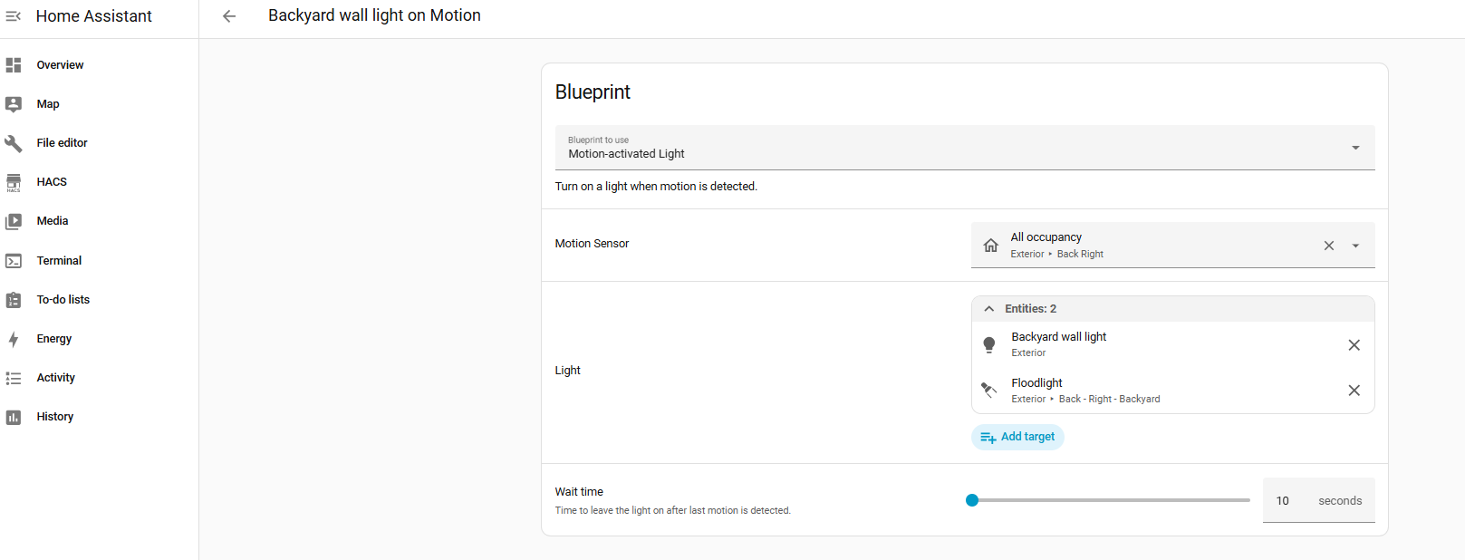Open the HACS store icon in sidebar
1465x560 pixels.
pos(14,182)
